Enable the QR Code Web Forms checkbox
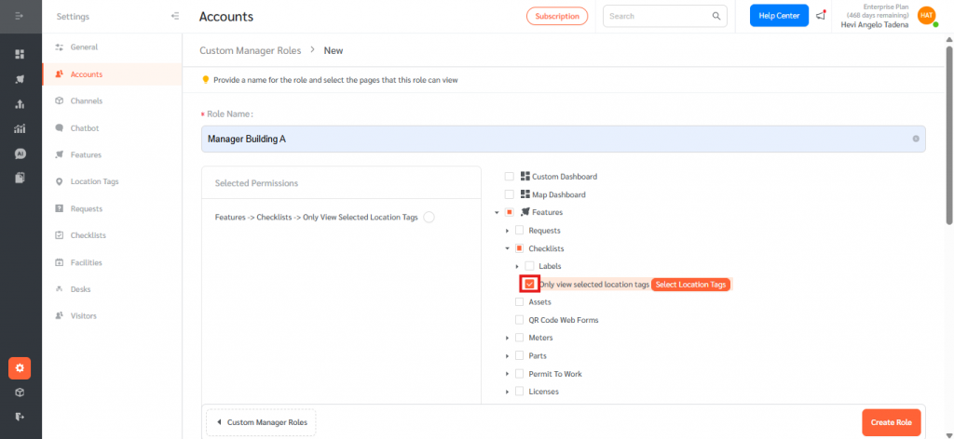The width and height of the screenshot is (954, 439). click(519, 320)
